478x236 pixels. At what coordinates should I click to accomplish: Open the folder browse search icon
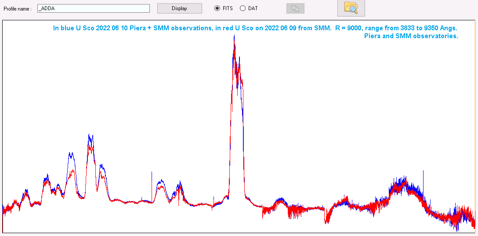(351, 7)
